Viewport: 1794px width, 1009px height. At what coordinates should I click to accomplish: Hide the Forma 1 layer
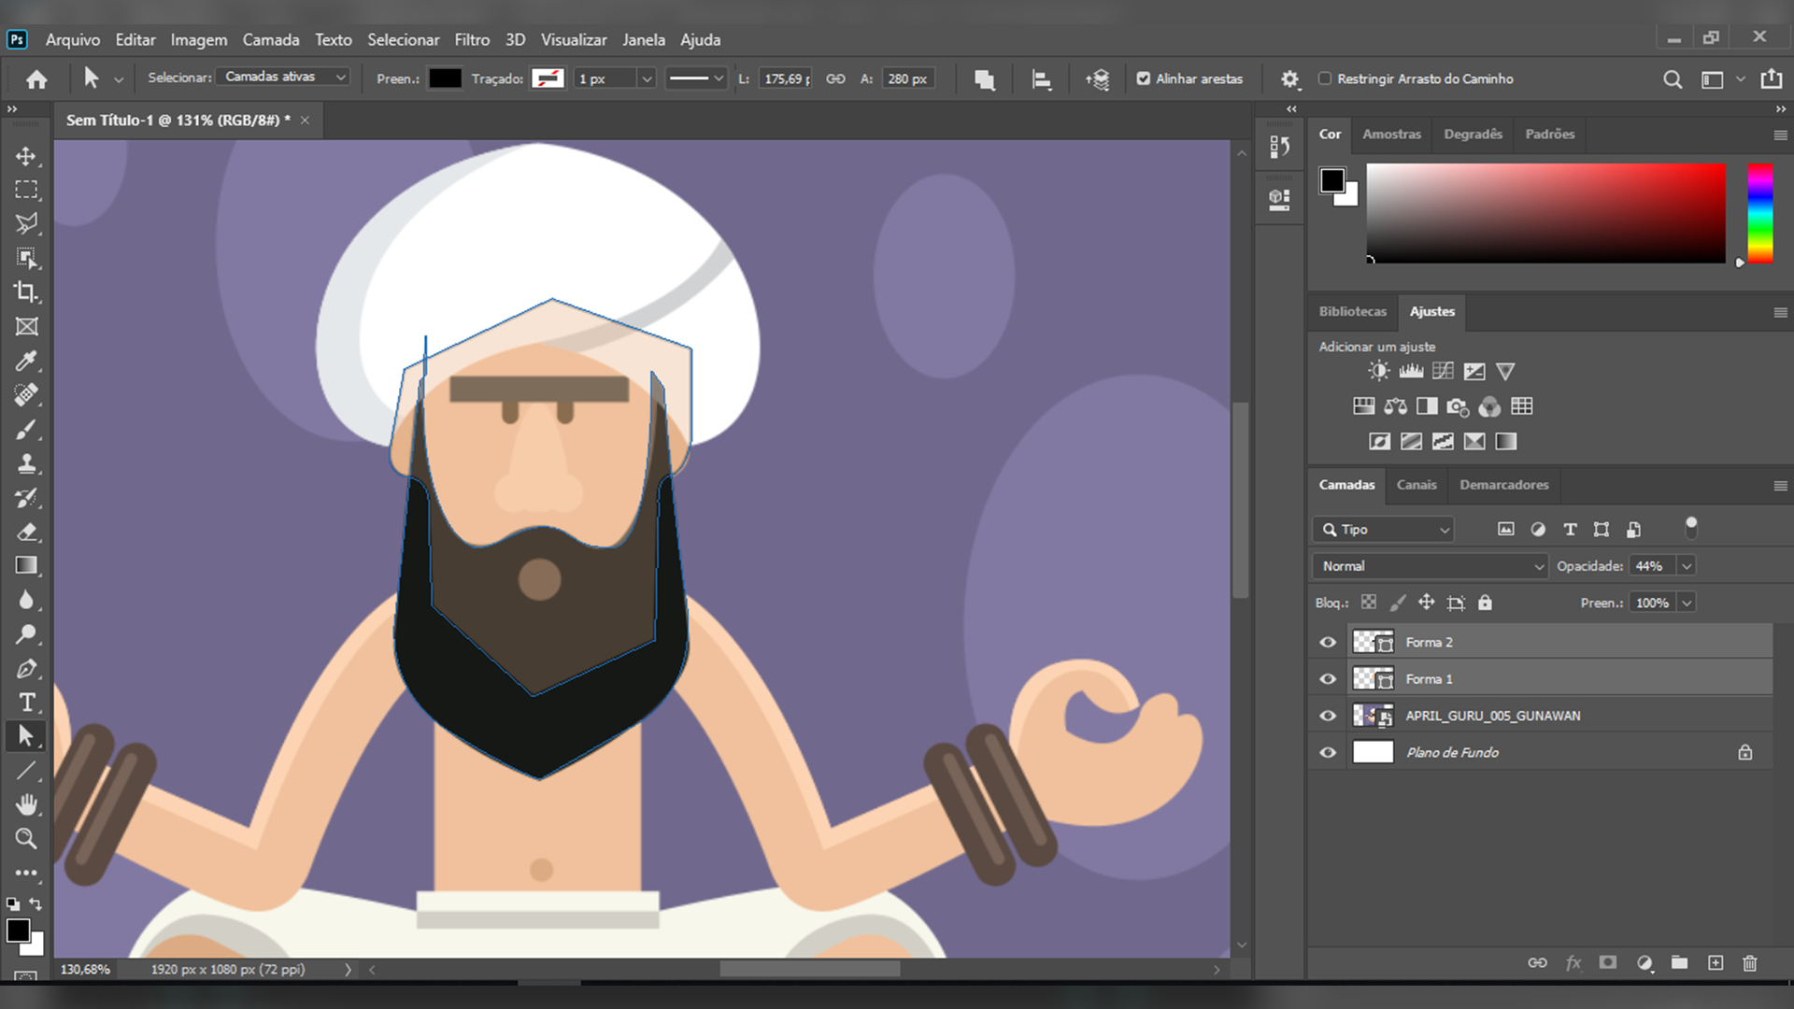coord(1328,679)
